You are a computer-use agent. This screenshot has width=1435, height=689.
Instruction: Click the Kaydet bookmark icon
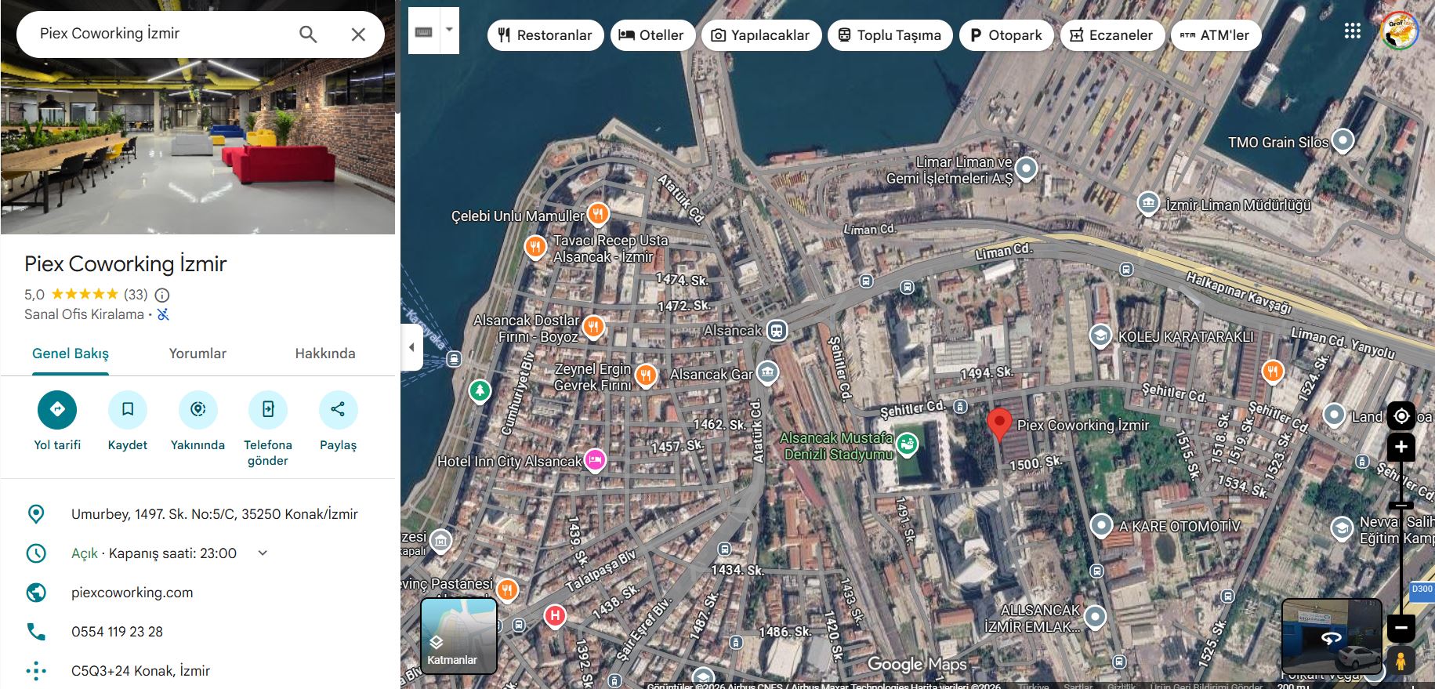click(x=128, y=409)
